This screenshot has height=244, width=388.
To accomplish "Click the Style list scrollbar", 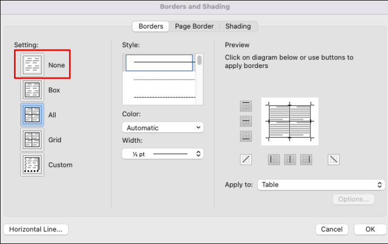I will point(199,79).
